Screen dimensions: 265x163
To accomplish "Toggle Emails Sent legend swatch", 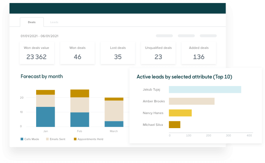I will (48, 139).
